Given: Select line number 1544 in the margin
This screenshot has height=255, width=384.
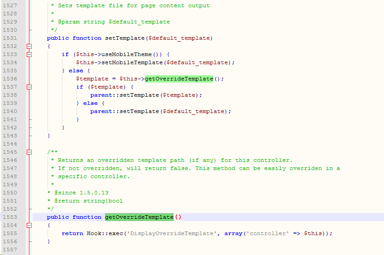Looking at the screenshot, I should tap(10, 144).
